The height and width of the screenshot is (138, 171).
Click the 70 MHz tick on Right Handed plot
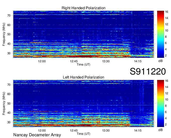[x=9, y=15]
